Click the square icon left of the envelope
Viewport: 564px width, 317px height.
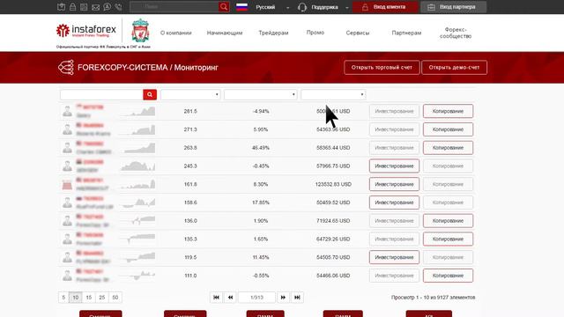pos(84,7)
